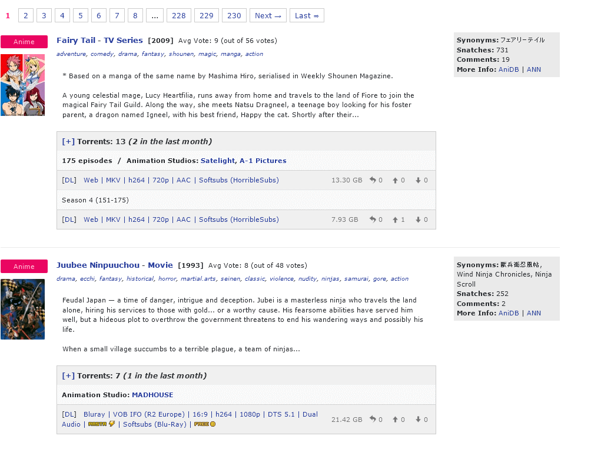Click the FREE freeleech badge icon
Screen dimensions: 591x449
pos(205,424)
